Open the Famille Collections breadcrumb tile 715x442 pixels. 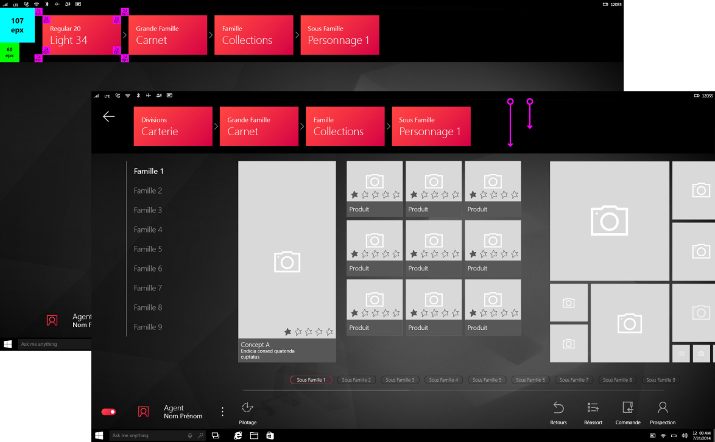click(345, 127)
